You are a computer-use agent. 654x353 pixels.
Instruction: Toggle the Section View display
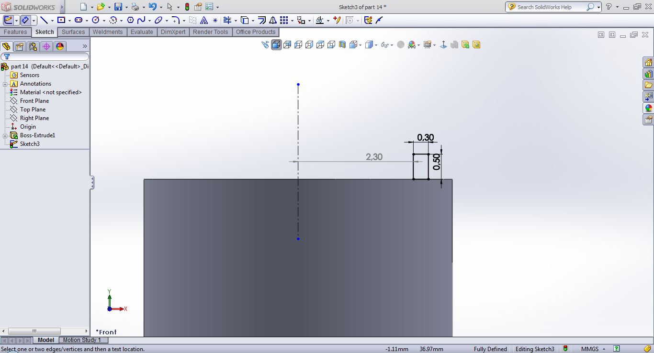pyautogui.click(x=342, y=44)
